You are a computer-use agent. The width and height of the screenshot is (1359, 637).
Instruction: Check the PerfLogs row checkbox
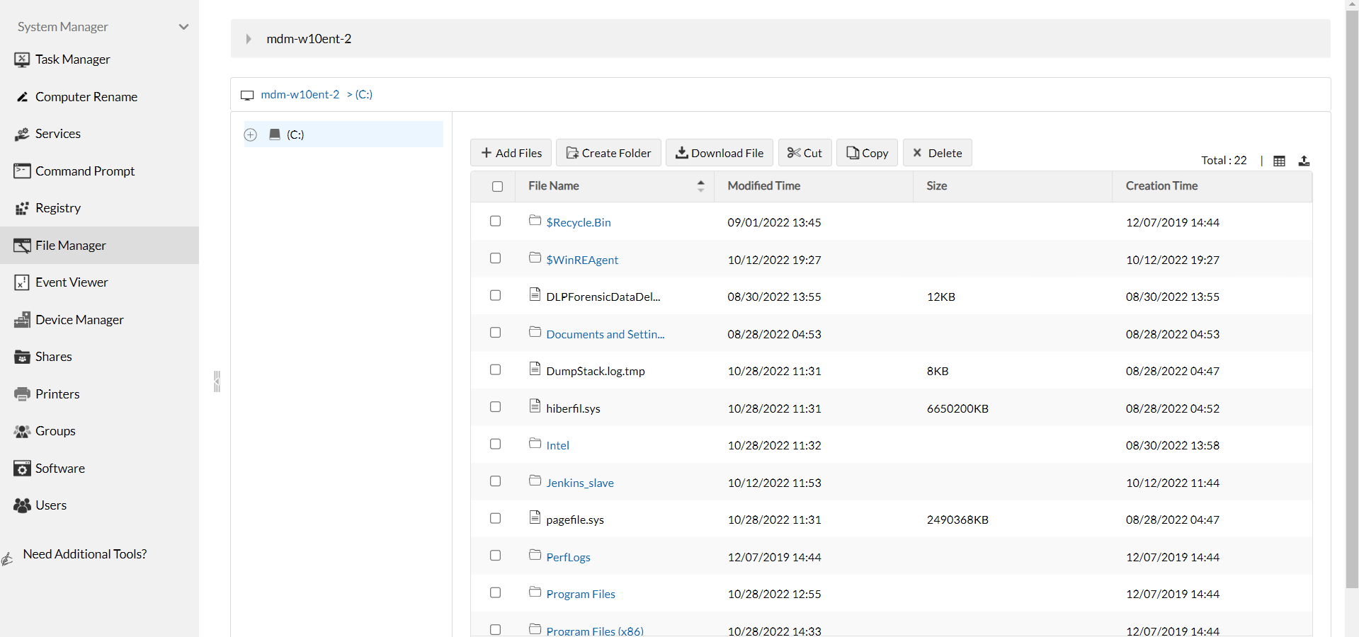coord(495,556)
